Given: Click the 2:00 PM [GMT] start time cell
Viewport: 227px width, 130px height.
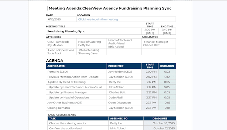Looking at the screenshot, I should coord(150,32).
